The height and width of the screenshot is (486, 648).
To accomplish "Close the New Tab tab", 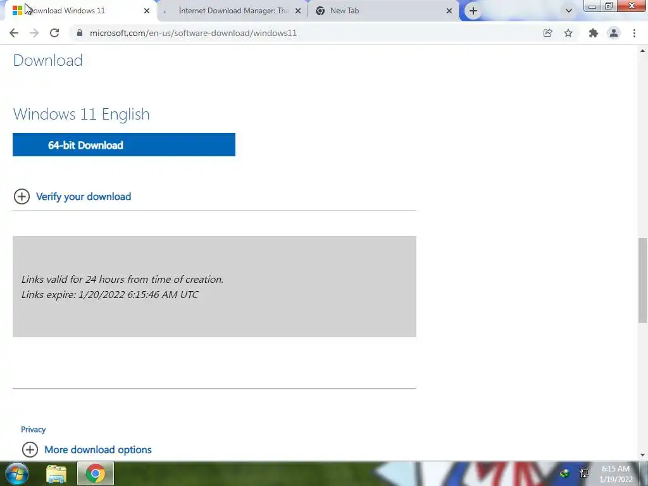I will point(449,11).
